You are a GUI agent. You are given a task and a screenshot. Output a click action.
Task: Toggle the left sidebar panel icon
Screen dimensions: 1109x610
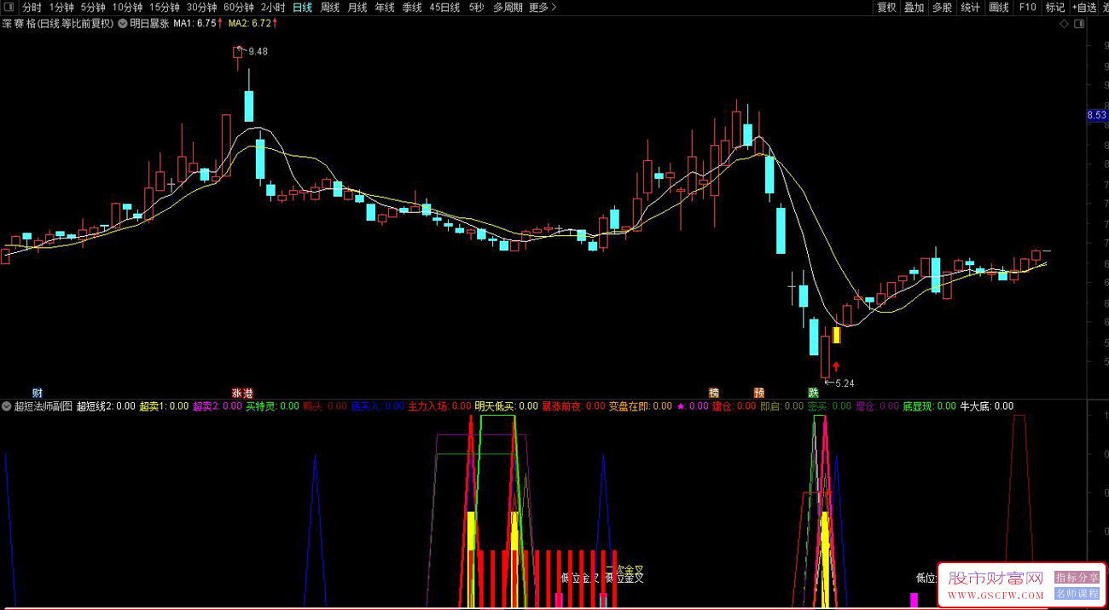[x=9, y=8]
